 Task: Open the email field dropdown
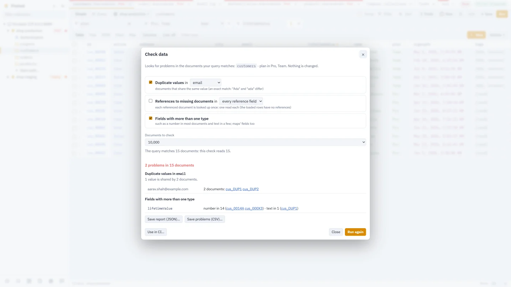tap(205, 83)
